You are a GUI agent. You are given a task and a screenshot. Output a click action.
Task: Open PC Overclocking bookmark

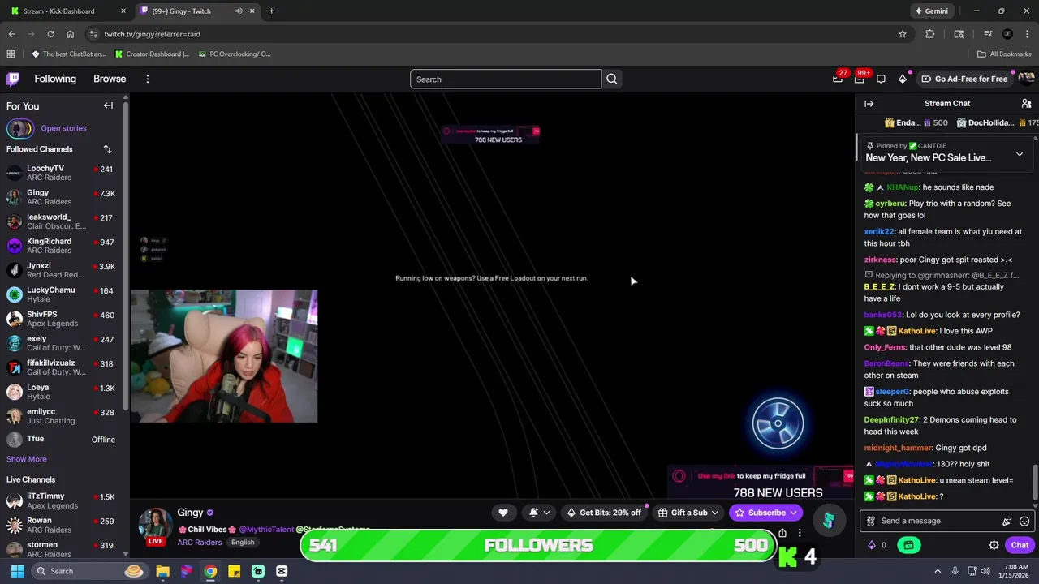click(x=234, y=54)
